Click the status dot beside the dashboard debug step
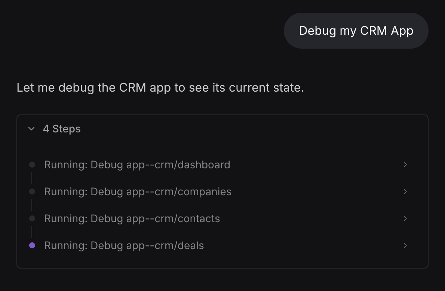This screenshot has height=291, width=445. point(32,165)
